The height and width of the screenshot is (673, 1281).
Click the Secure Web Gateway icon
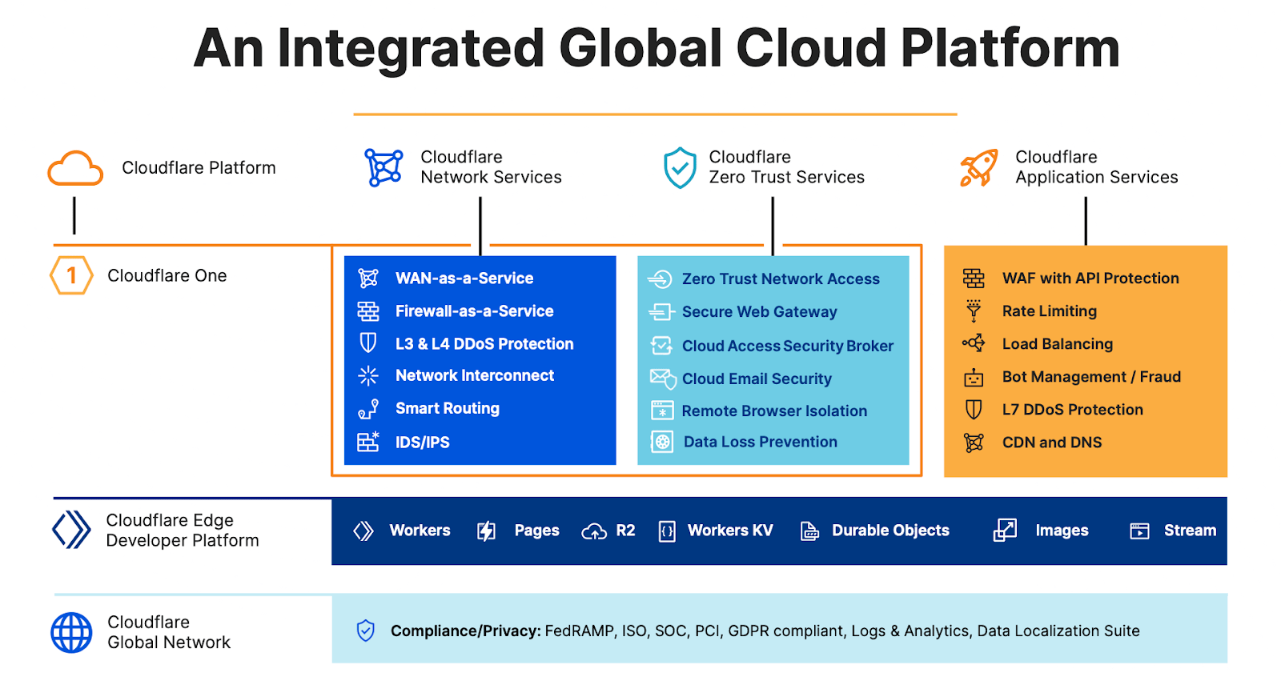(661, 311)
